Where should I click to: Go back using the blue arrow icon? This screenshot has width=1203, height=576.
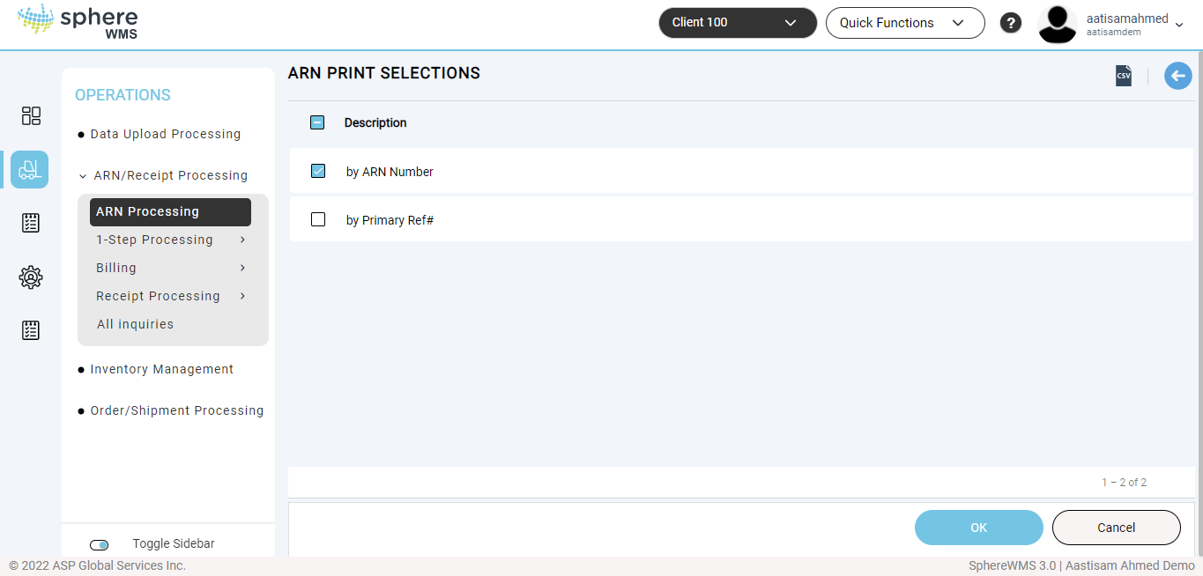(x=1178, y=76)
